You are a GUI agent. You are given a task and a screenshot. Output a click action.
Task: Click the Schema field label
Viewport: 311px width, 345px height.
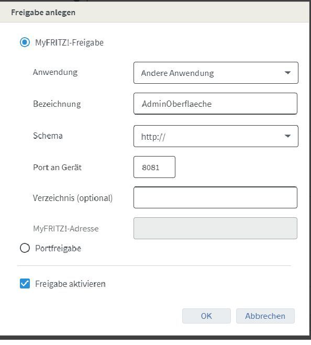[x=48, y=136]
